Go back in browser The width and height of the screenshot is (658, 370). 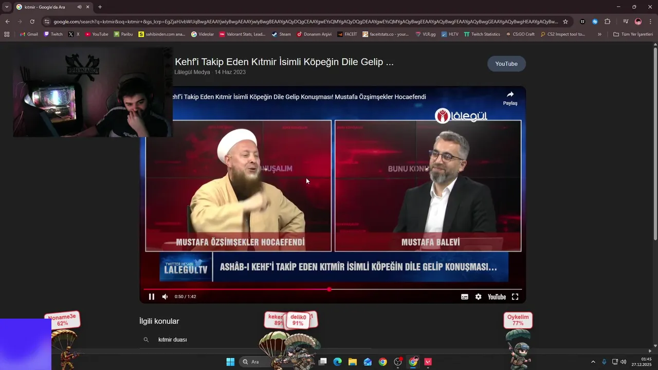point(7,22)
